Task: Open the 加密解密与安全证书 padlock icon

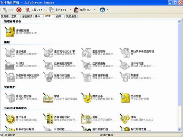Action: point(10,77)
